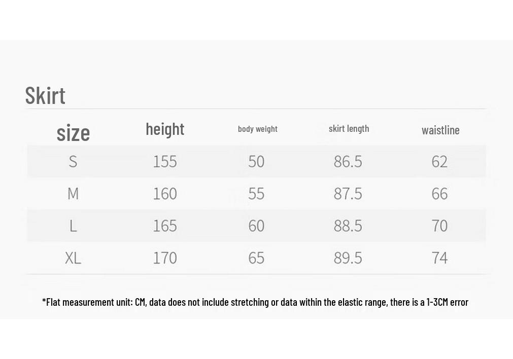This screenshot has width=513, height=359.
Task: Click skirt length value 86.5
Action: 348,162
